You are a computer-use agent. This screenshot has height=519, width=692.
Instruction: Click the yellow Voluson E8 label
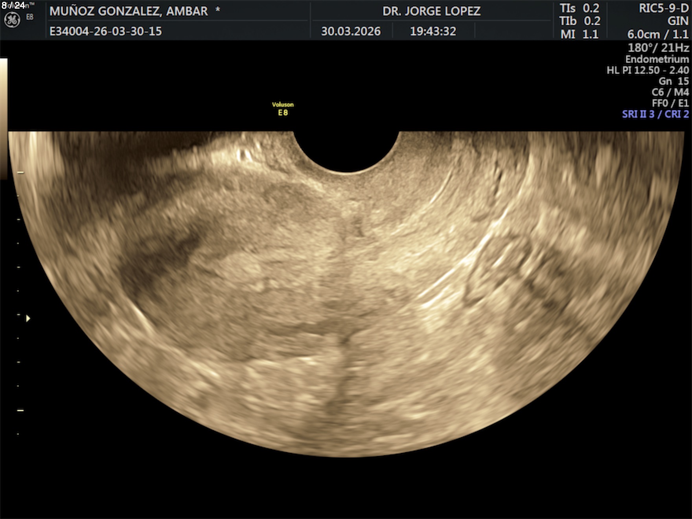point(283,109)
